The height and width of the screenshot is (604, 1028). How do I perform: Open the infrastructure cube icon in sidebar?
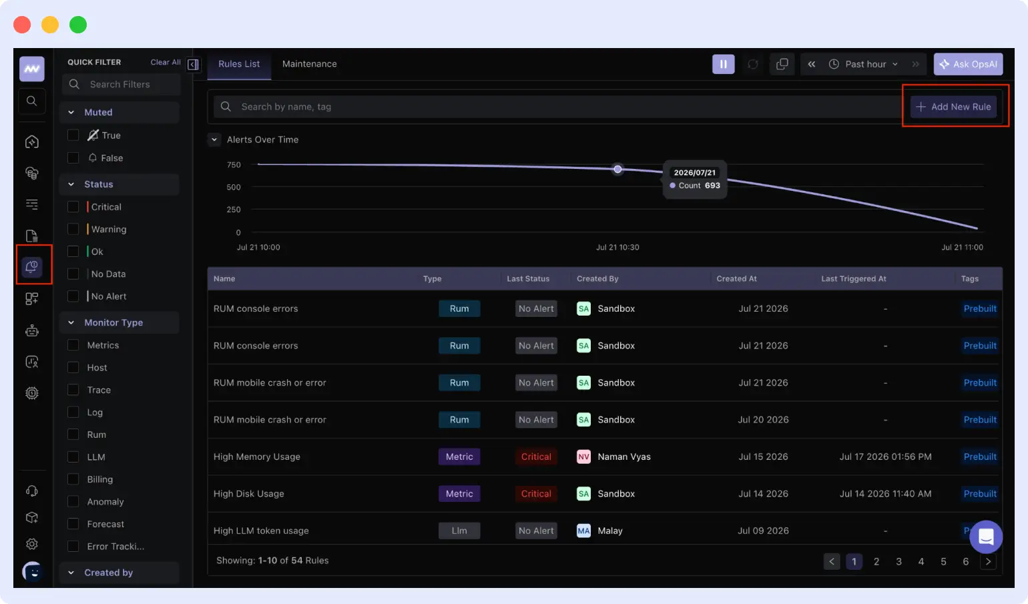pos(31,141)
